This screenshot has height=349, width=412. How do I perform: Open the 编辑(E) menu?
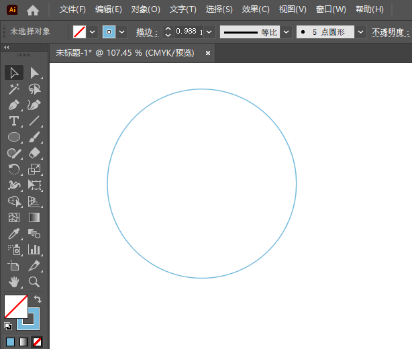pos(109,9)
